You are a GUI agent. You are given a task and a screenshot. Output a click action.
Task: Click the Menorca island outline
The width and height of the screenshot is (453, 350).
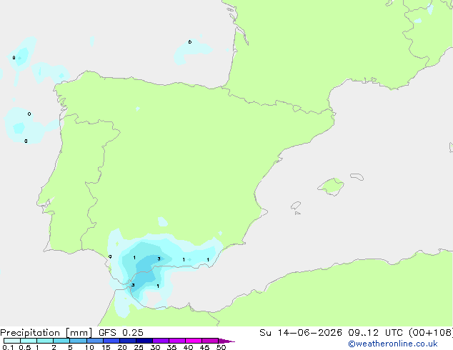coord(357,176)
